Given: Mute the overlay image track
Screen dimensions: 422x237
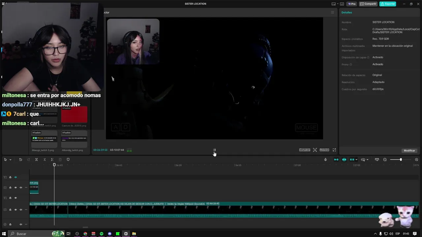Looking at the screenshot, I should click(21, 188).
